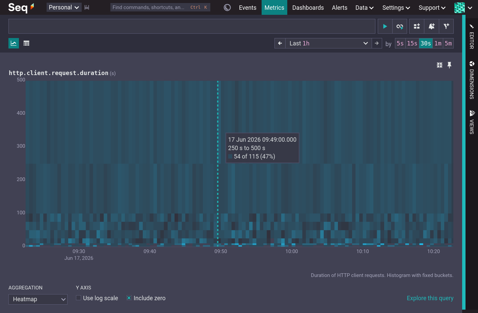The image size is (478, 313).
Task: Pin the http.client.request.duration metric
Action: pos(449,65)
